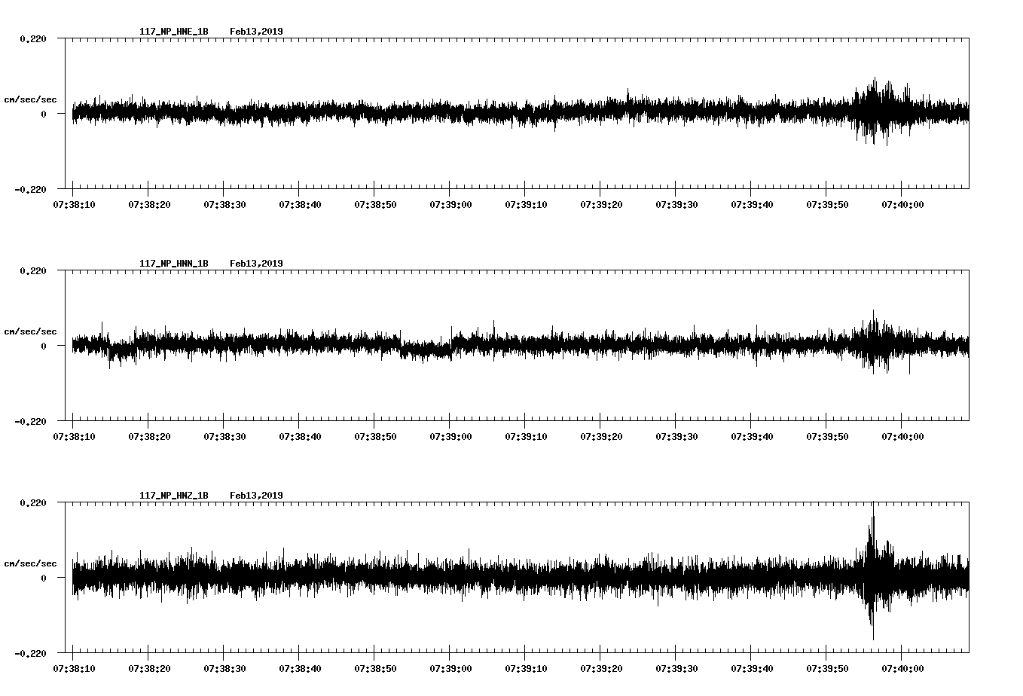The width and height of the screenshot is (1023, 696).
Task: Select the 07:38:40 time label under HNN plot
Action: pos(300,436)
